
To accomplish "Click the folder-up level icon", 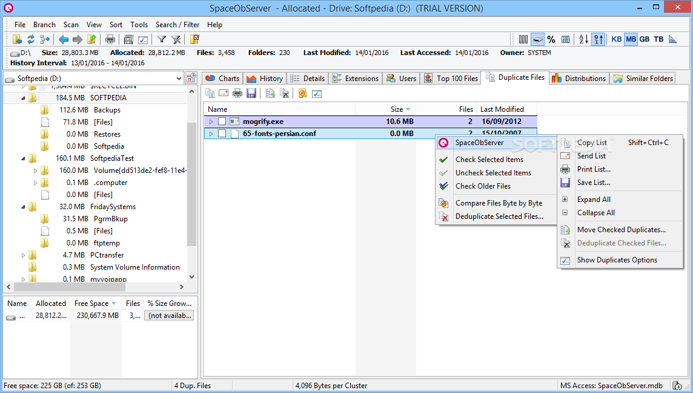I will [x=91, y=39].
